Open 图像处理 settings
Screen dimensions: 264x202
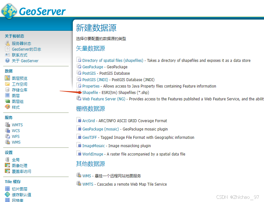pos(20,165)
